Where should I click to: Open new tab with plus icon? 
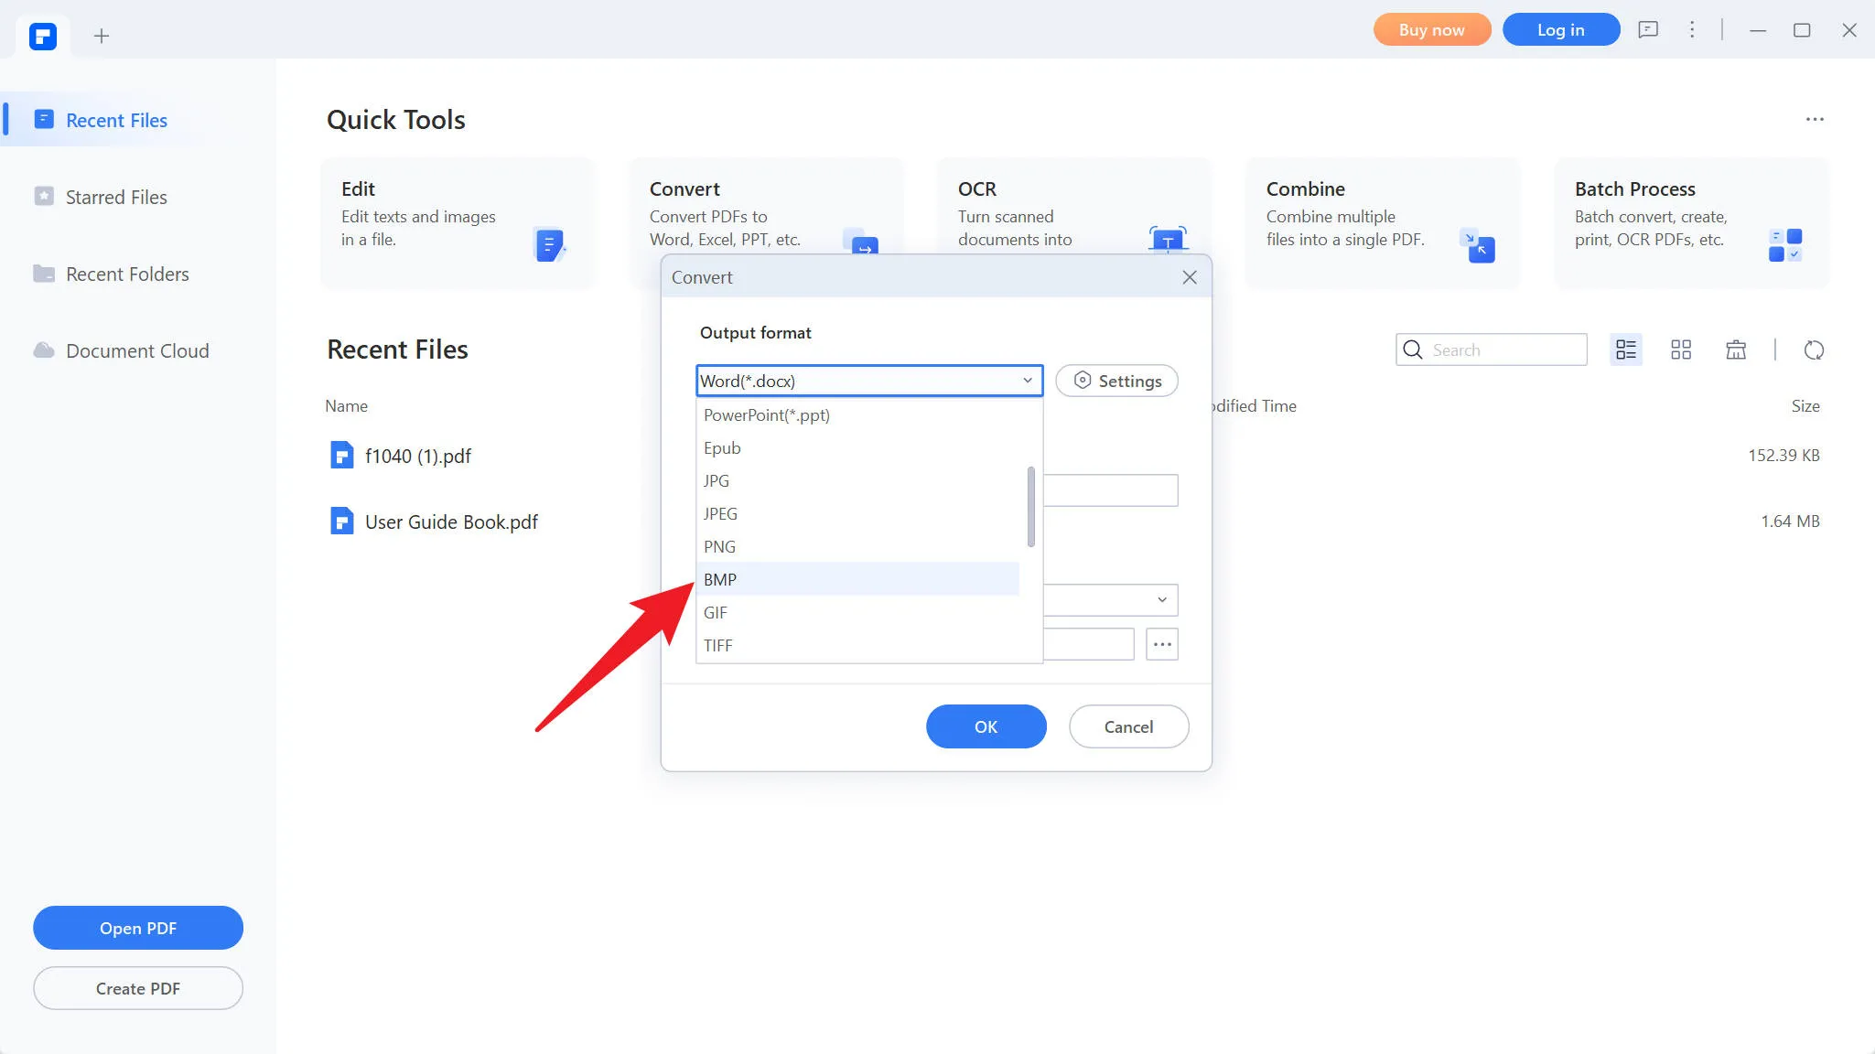(102, 36)
